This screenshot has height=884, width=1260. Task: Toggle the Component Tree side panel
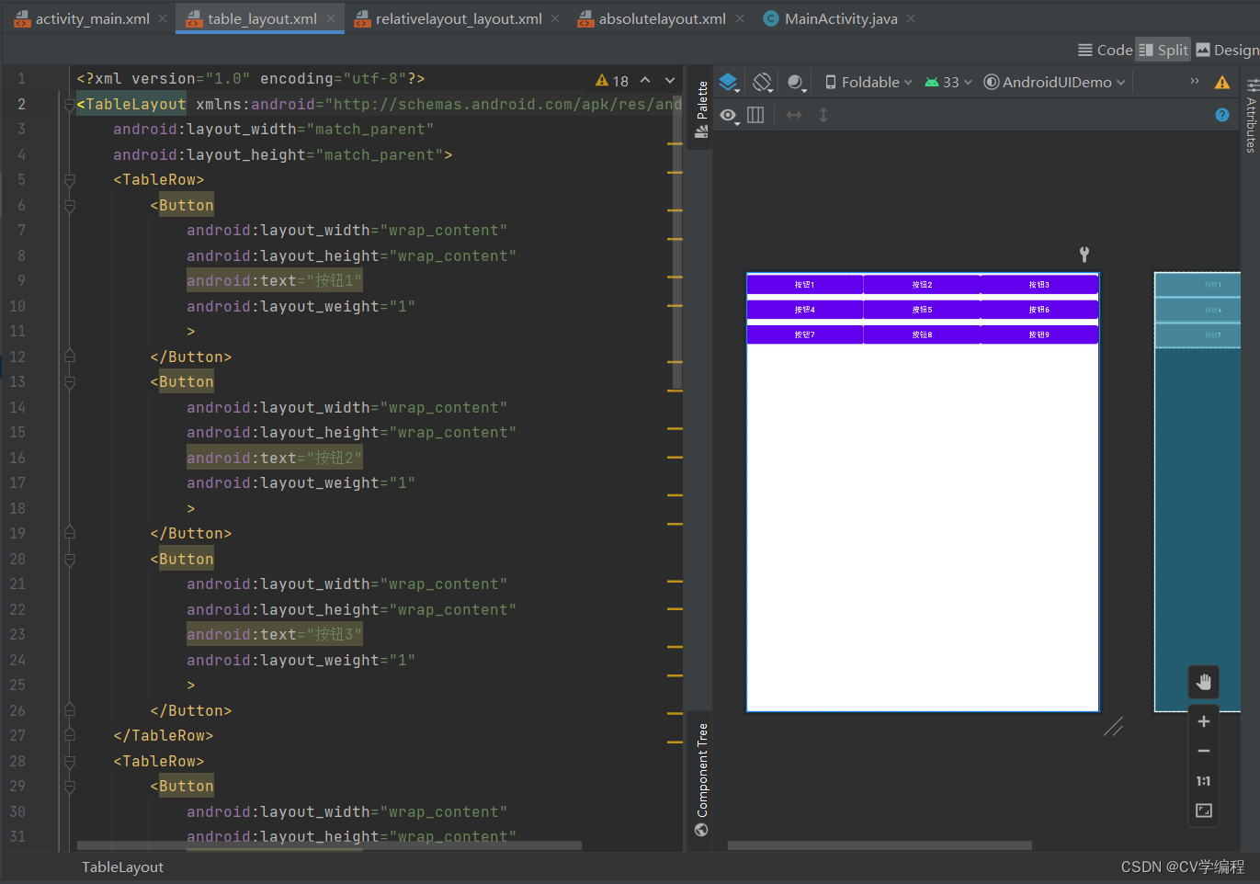701,779
